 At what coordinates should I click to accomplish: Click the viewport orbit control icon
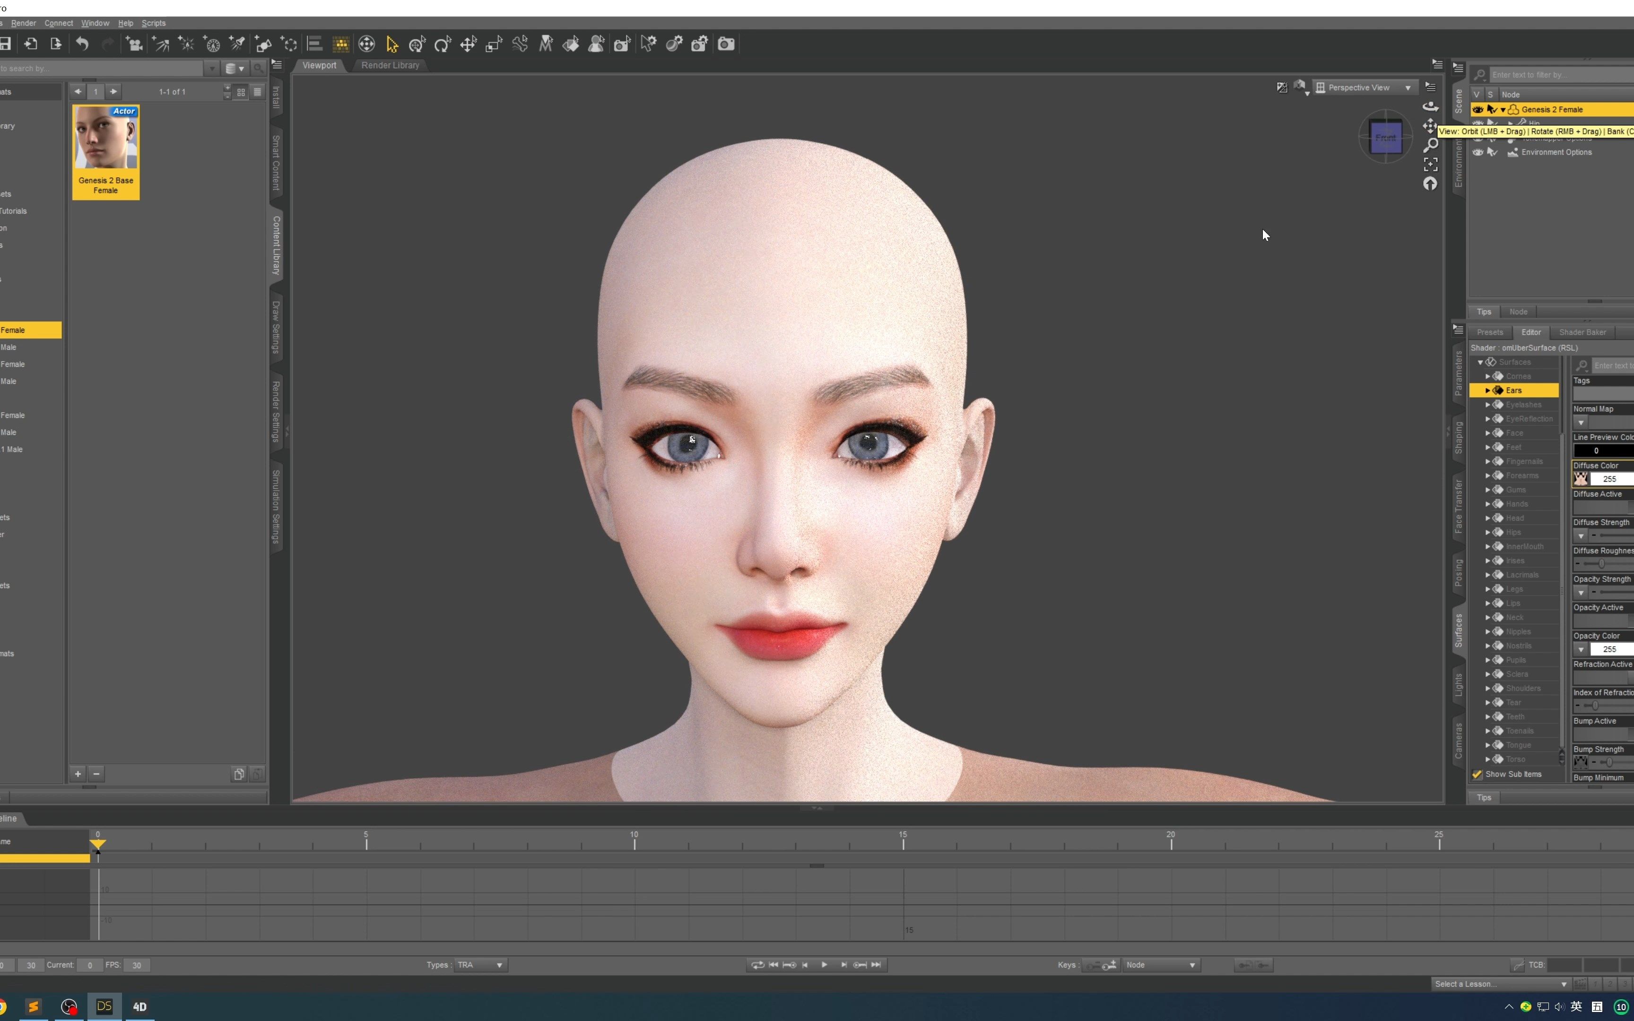[1430, 106]
